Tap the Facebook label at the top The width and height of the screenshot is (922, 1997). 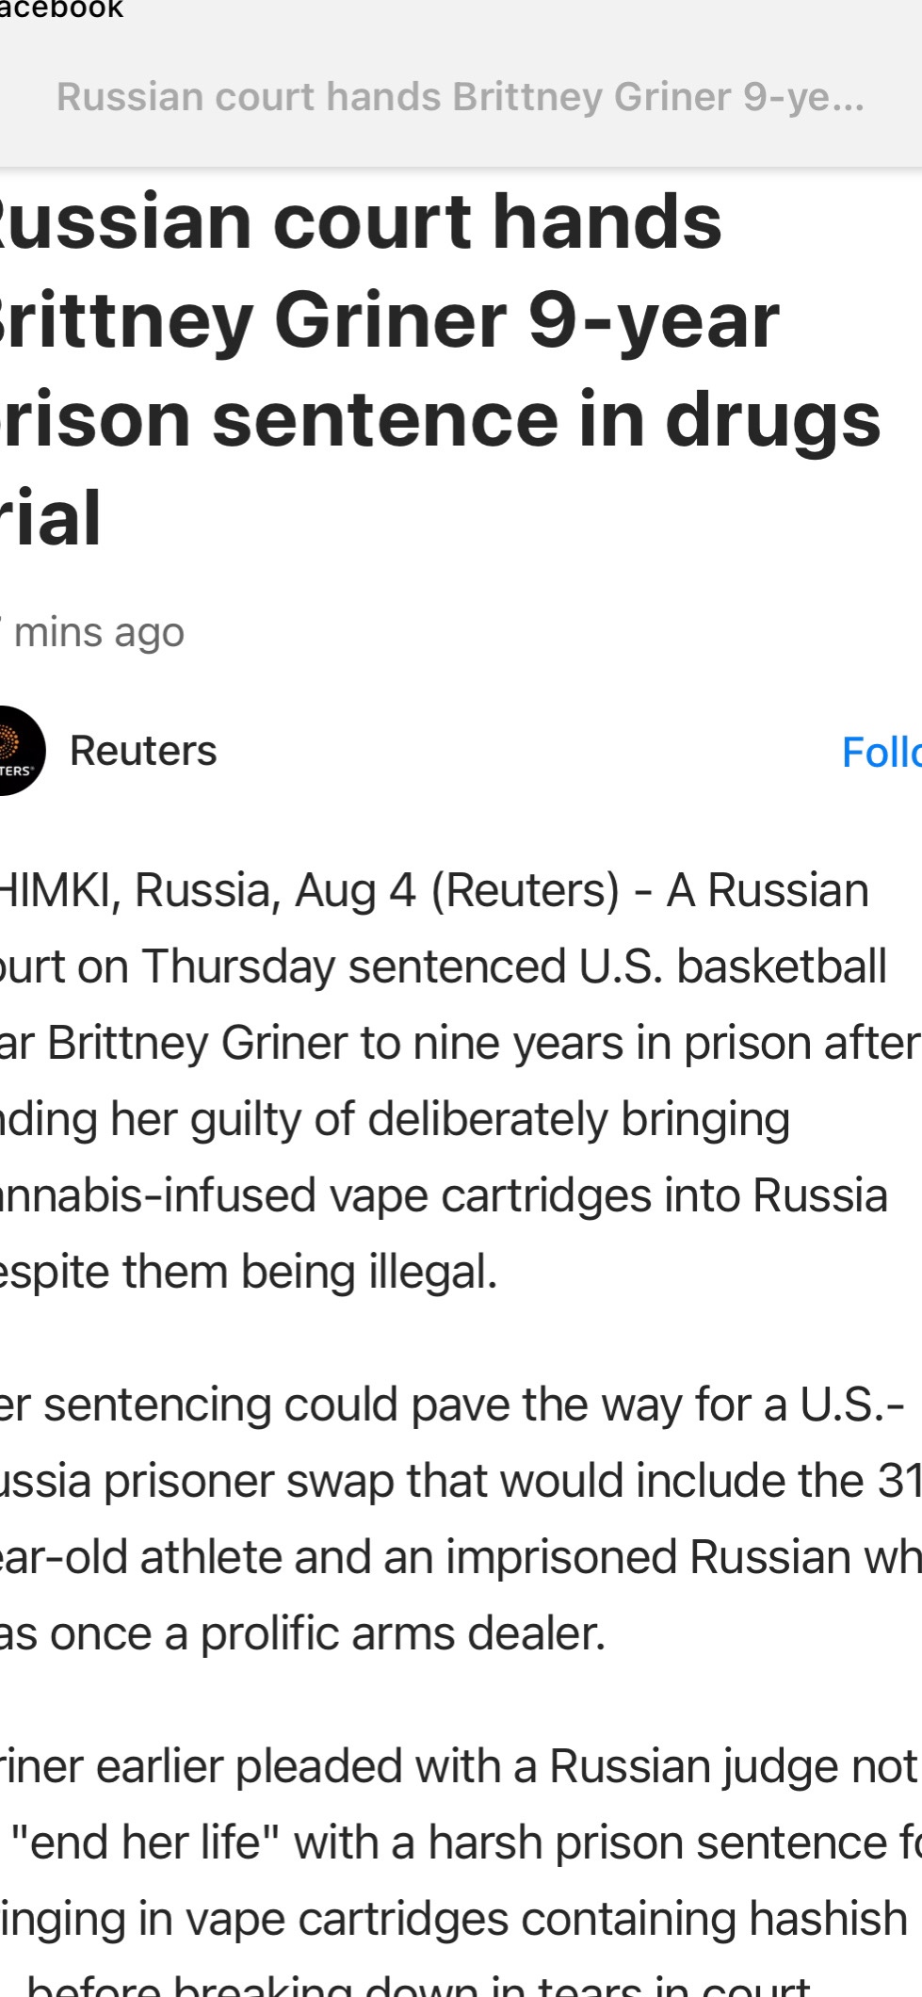point(61,9)
